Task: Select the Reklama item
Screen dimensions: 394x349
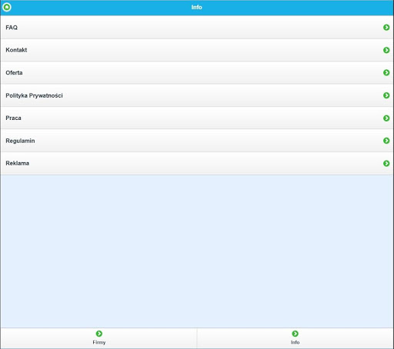Action: pyautogui.click(x=197, y=163)
